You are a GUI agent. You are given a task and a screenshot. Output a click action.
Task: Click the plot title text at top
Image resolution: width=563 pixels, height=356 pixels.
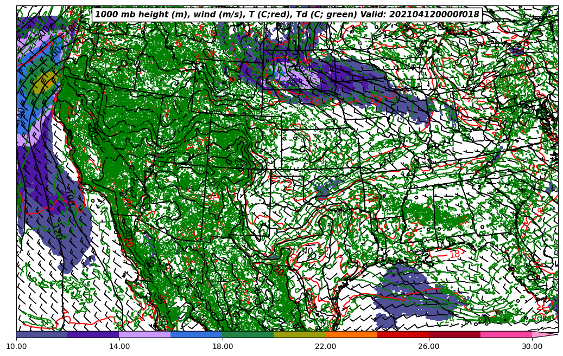click(287, 15)
